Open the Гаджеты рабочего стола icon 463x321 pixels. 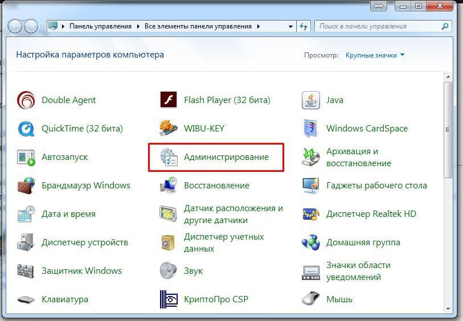coord(310,186)
